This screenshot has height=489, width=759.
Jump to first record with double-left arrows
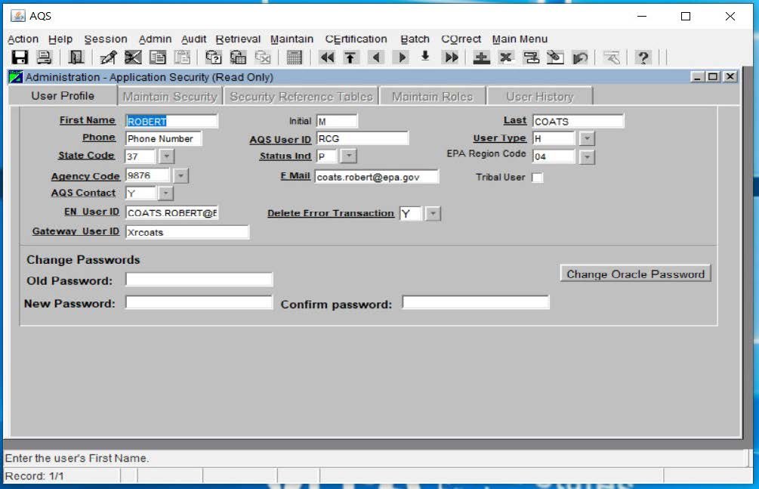(x=327, y=57)
